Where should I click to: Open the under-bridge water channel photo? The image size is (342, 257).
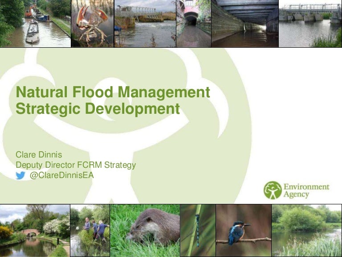click(245, 23)
